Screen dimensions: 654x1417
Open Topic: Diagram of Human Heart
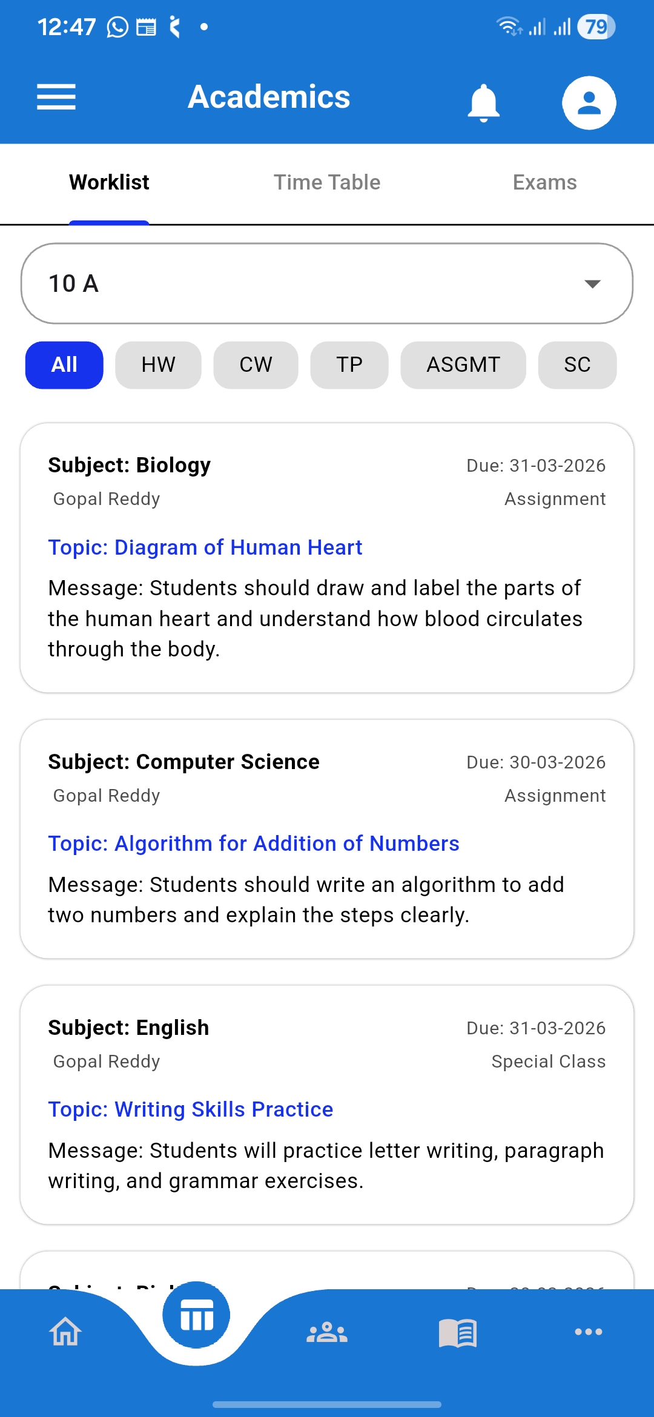pyautogui.click(x=205, y=547)
